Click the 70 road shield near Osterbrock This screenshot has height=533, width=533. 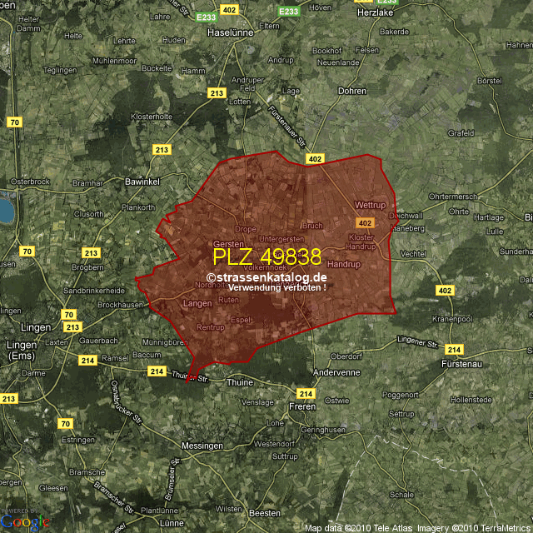(14, 122)
